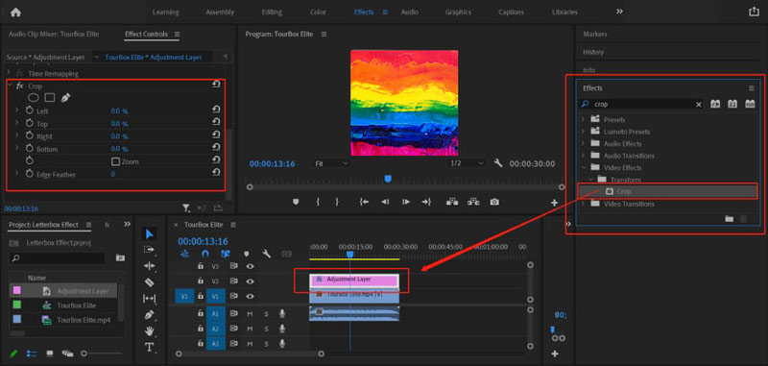Export frame with camera icon
Viewport: 768px width, 366px height.
click(494, 202)
